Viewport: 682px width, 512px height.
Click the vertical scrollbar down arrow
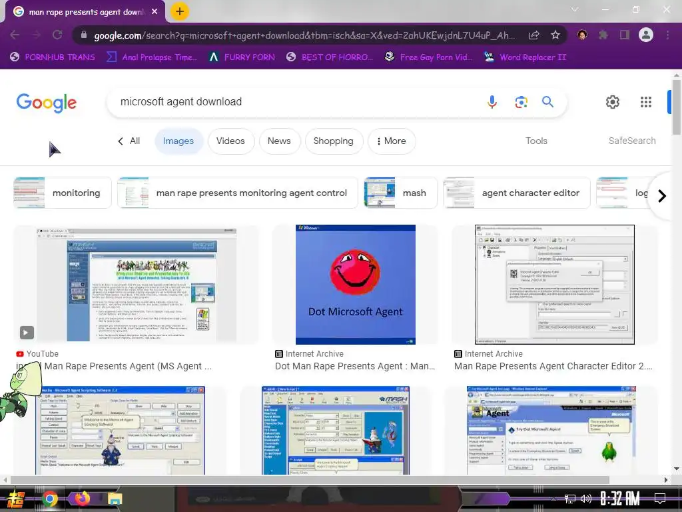677,469
